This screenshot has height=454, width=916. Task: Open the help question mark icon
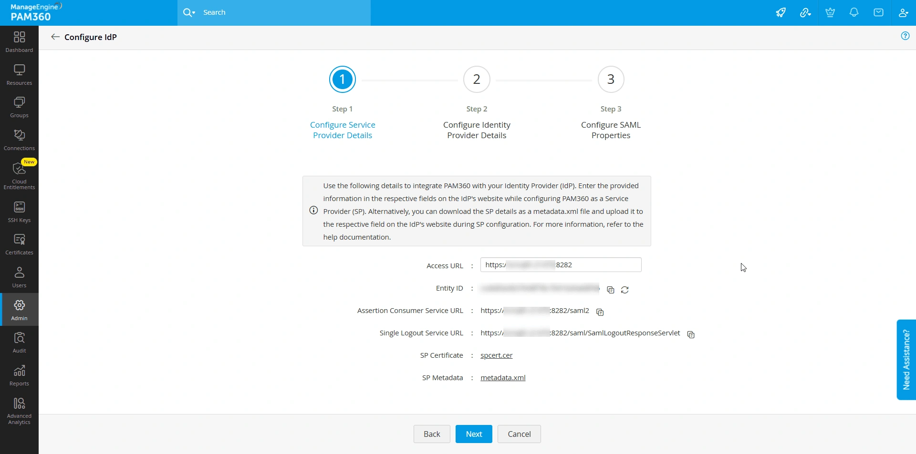pyautogui.click(x=905, y=36)
